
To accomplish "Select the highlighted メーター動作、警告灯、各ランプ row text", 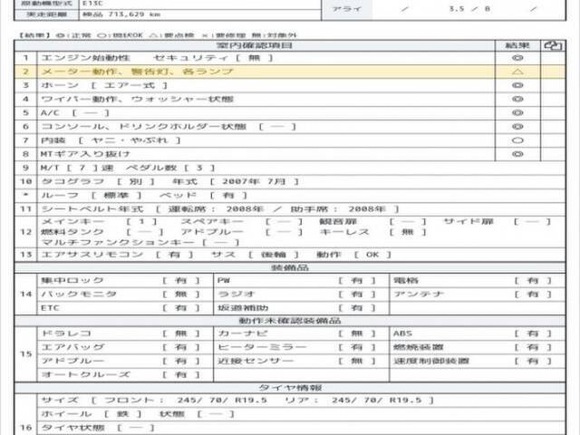I will coord(137,72).
